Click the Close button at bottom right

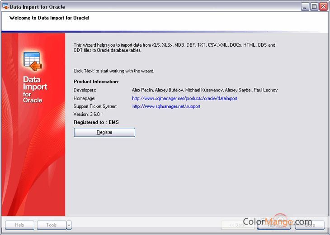310,225
